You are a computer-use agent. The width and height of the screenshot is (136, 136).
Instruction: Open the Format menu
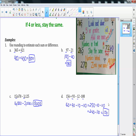(15, 5)
